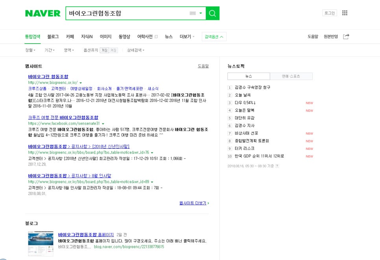Expand arrow next to www.biogreenc.or.kr URL
This screenshot has width=380, height=260.
coord(81,83)
